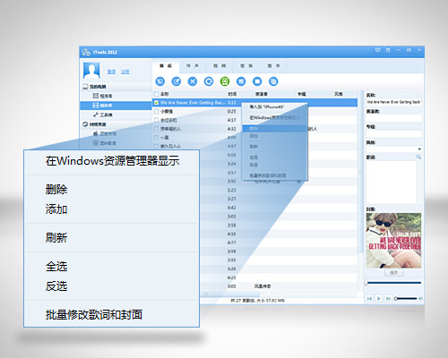
Task: Open 程序库 in the sidebar
Action: [102, 96]
